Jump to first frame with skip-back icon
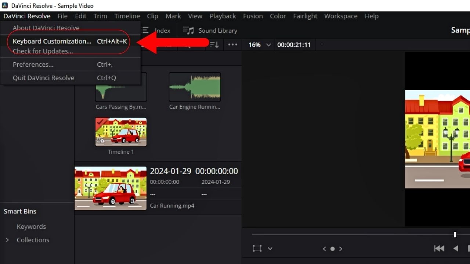The height and width of the screenshot is (264, 470). point(439,248)
